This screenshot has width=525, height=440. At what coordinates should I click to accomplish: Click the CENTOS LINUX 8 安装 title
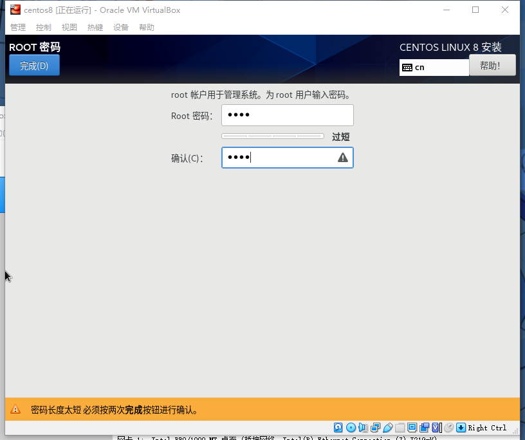tap(450, 47)
